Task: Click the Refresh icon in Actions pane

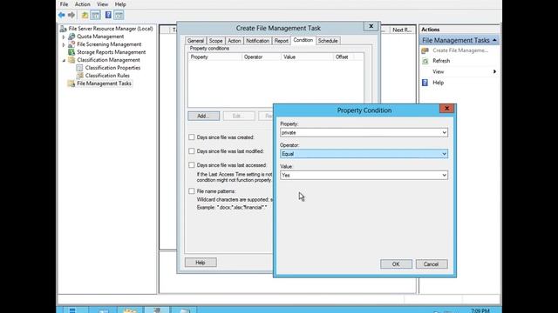Action: click(x=425, y=61)
